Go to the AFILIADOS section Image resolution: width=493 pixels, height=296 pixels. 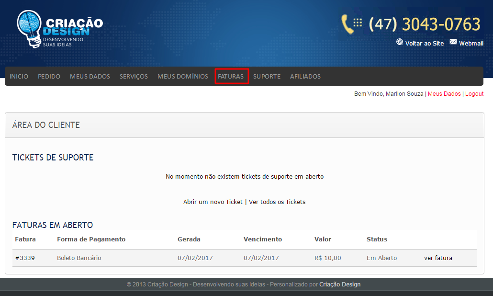(305, 76)
